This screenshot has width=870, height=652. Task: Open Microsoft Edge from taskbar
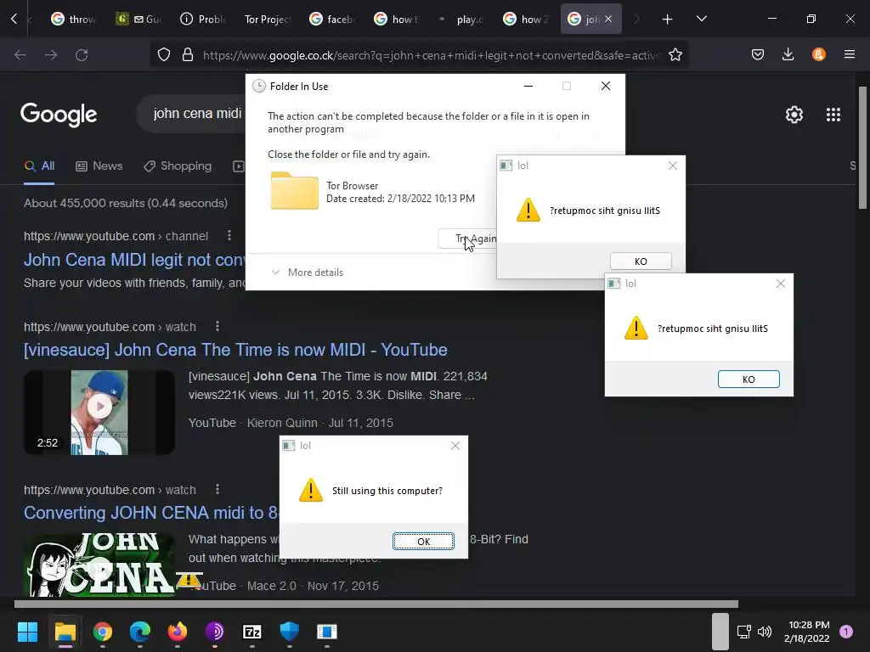(140, 632)
